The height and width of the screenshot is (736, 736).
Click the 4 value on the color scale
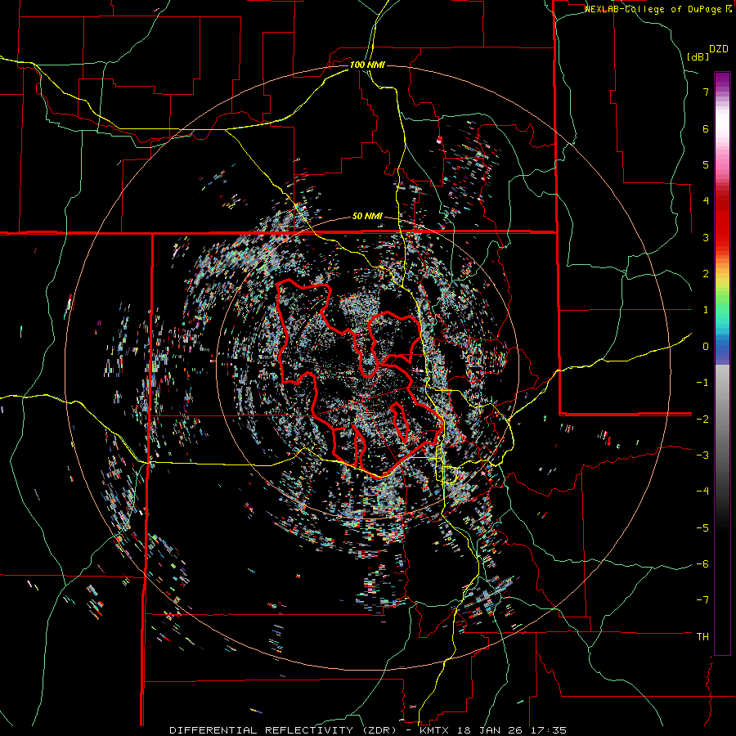[706, 201]
